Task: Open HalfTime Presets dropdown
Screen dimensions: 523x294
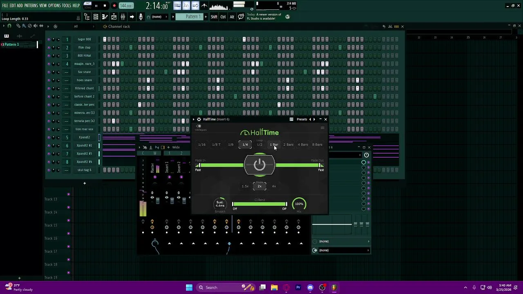Action: tap(302, 119)
